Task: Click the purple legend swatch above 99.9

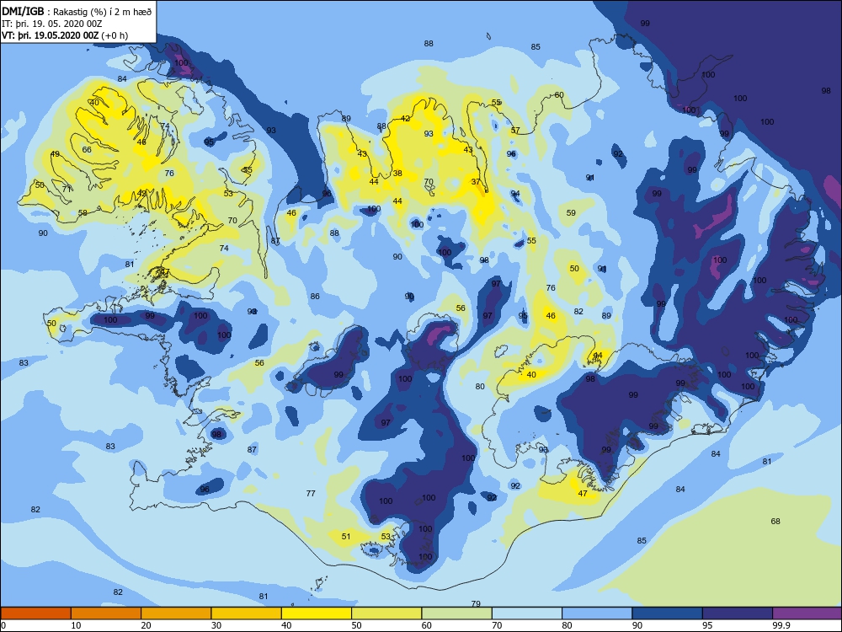Action: [807, 613]
